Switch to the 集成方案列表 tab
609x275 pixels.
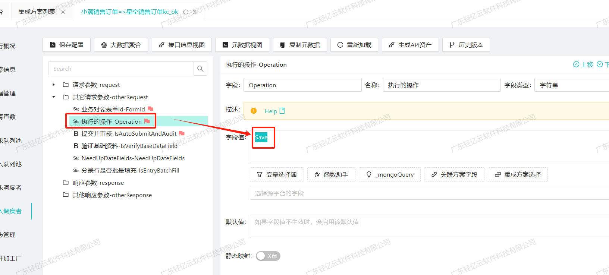tap(37, 12)
